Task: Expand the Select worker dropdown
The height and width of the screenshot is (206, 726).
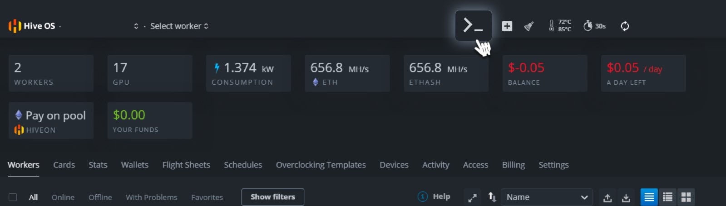Action: coord(179,26)
